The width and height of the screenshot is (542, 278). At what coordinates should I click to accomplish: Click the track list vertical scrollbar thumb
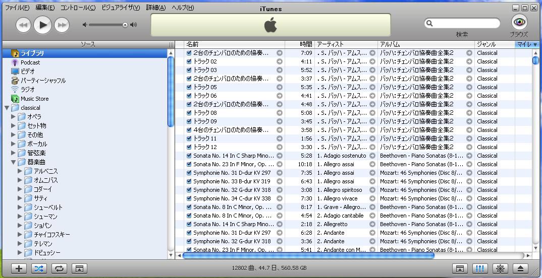click(535, 60)
